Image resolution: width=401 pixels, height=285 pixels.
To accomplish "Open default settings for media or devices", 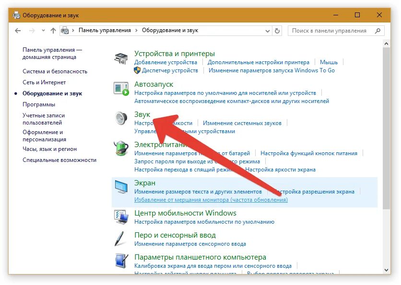I will 225,93.
